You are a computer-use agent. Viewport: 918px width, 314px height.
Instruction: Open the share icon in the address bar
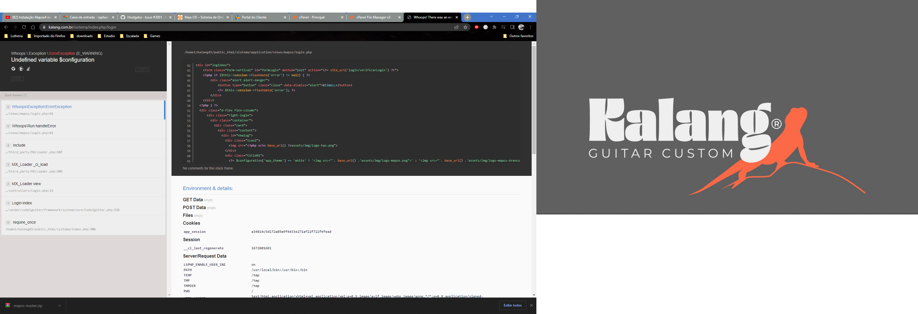point(456,27)
